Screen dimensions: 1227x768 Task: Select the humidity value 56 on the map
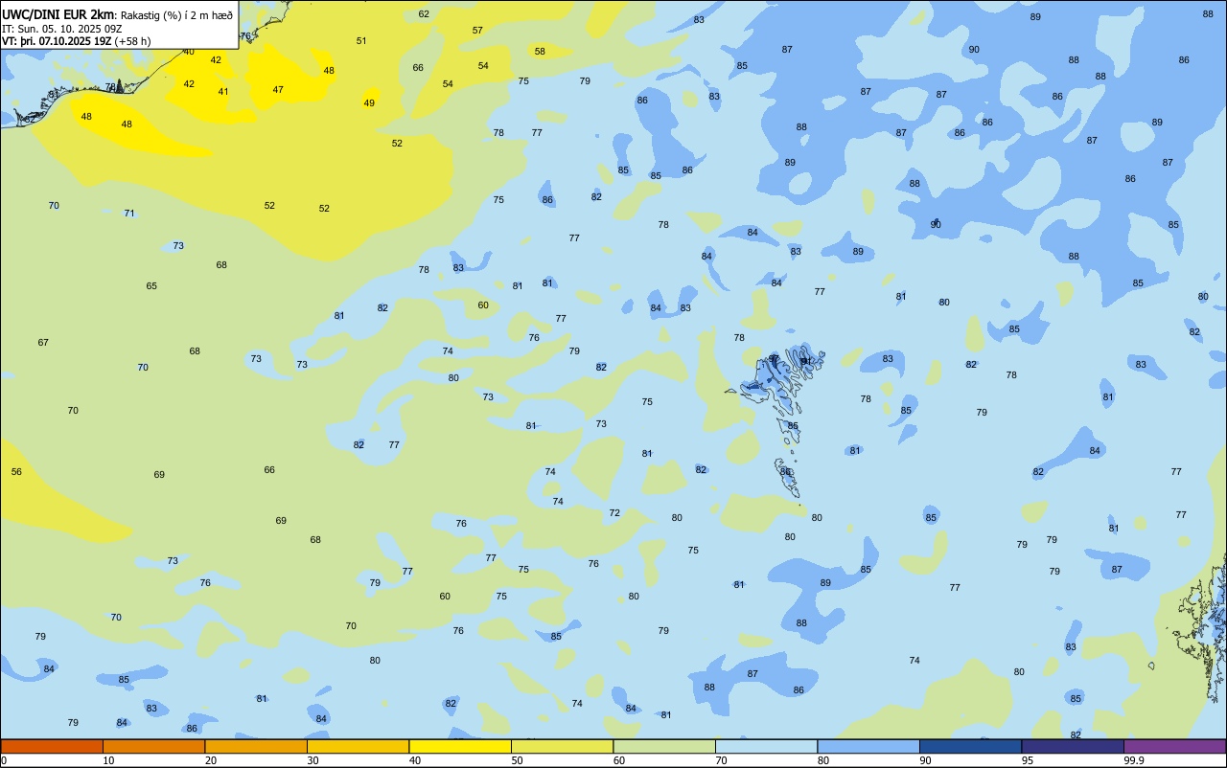click(16, 472)
